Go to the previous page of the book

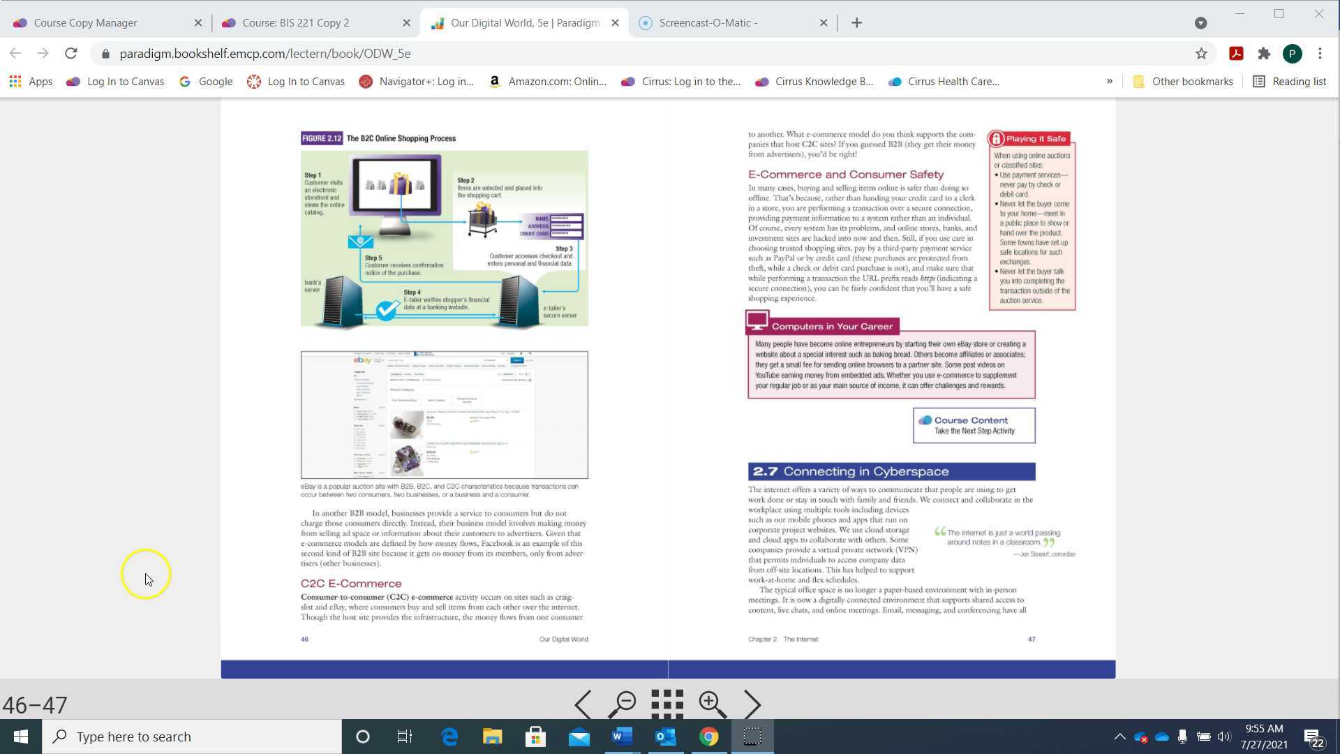click(583, 704)
